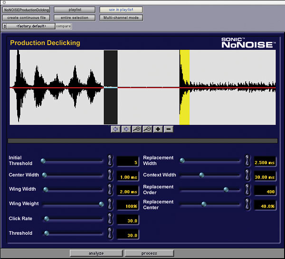
Task: Click the Wing Width fine-adjust knob
Action: tap(110, 190)
